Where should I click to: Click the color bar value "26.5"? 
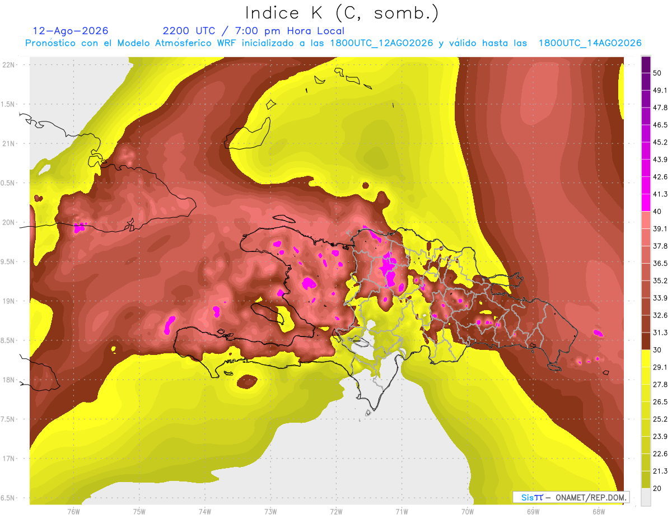[x=660, y=402]
